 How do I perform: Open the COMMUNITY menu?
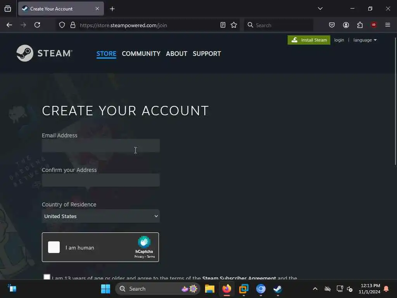[x=141, y=54]
